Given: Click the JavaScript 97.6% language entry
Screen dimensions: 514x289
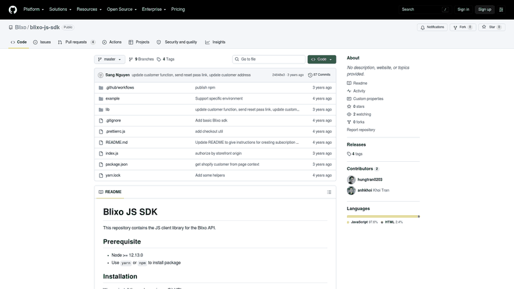Looking at the screenshot, I should tap(362, 222).
